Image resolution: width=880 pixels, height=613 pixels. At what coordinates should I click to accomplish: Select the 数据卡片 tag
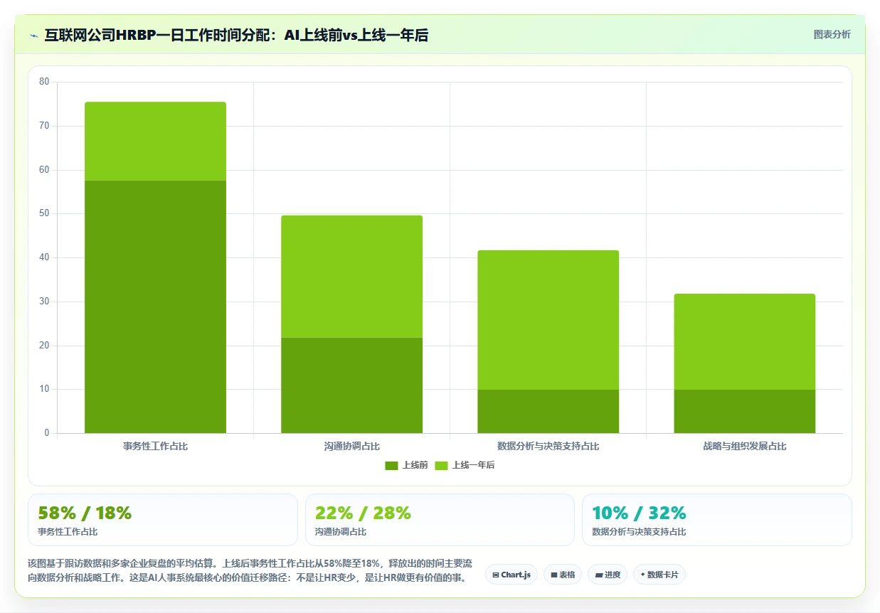pyautogui.click(x=659, y=575)
